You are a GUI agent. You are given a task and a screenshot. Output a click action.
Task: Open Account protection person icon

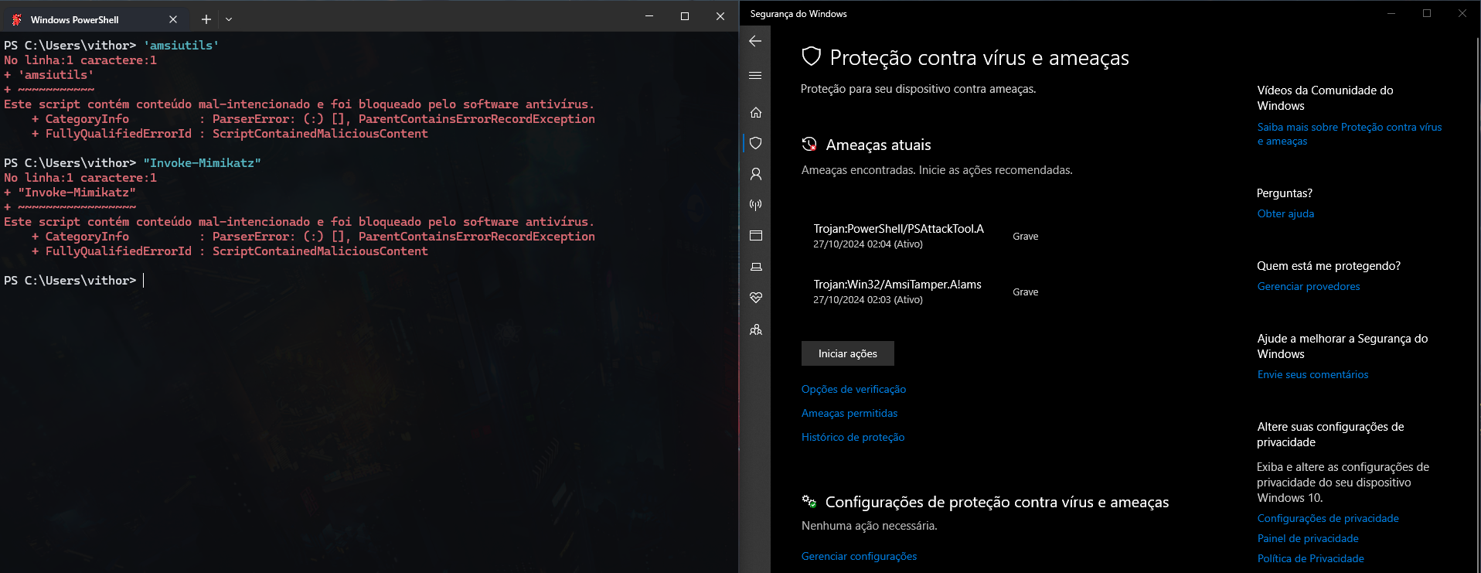(756, 174)
